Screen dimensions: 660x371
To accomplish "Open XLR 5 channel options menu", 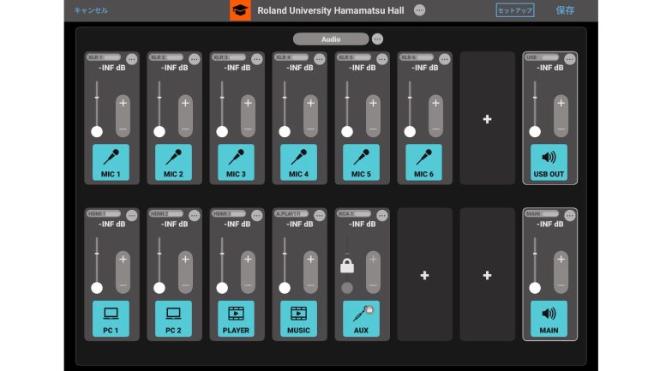I will click(x=381, y=59).
